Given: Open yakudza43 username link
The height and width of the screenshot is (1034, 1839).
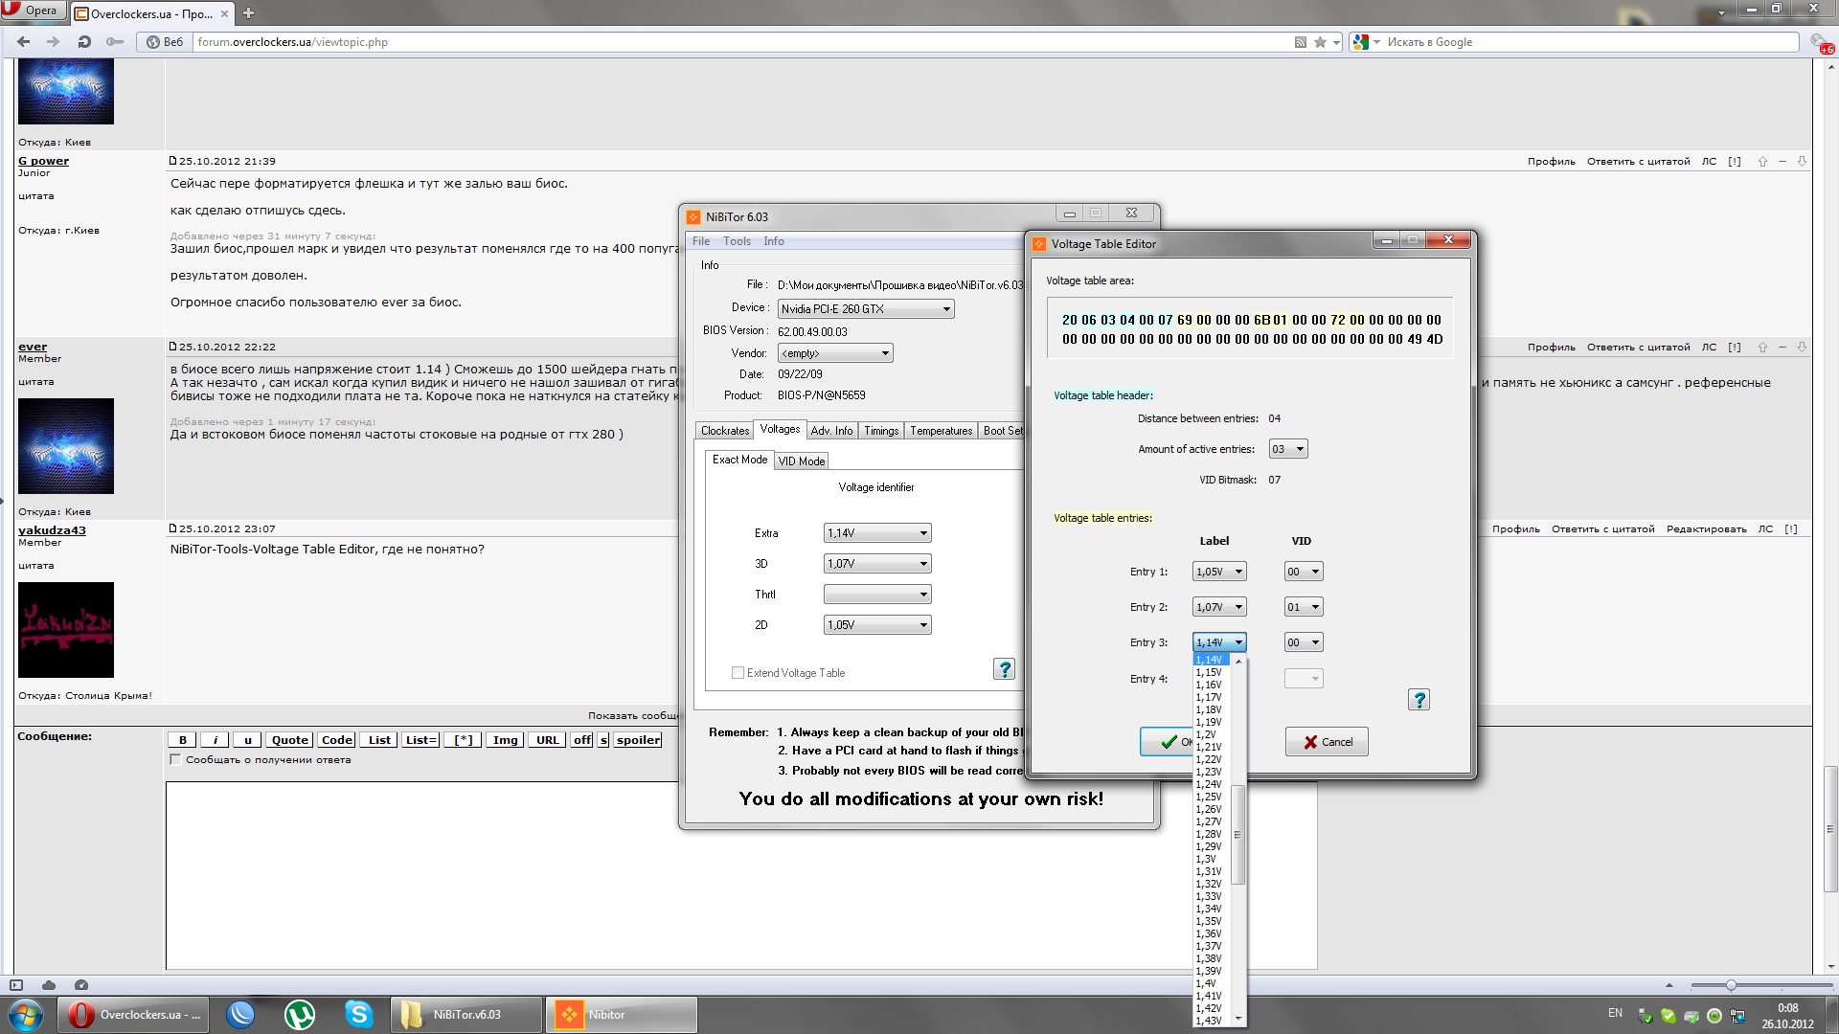Looking at the screenshot, I should [52, 530].
